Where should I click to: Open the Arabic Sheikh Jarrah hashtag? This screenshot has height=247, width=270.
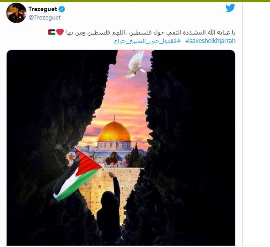tap(147, 41)
